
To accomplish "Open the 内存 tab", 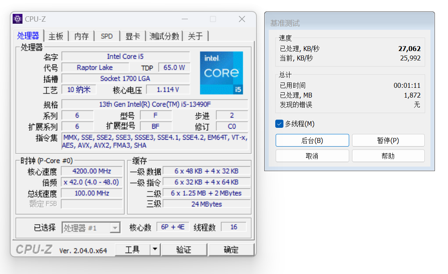I will pos(81,36).
